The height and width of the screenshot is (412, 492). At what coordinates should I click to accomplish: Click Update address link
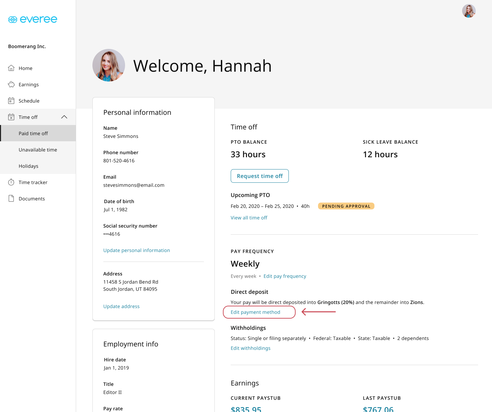click(121, 306)
